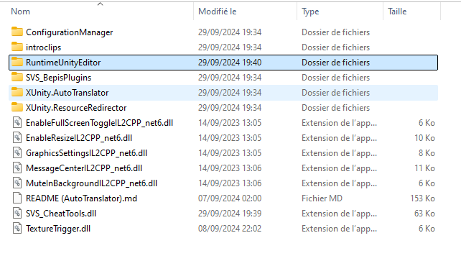Click the 153 Ko size value
The image size is (461, 279).
point(422,198)
